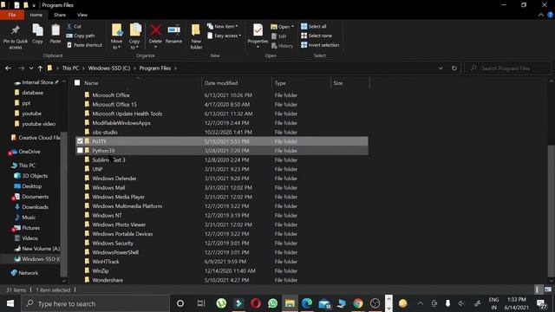Open the File tab

12,15
